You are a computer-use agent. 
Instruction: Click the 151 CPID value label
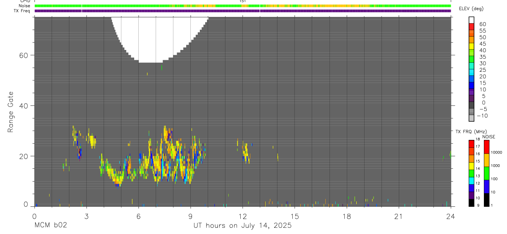click(x=242, y=1)
